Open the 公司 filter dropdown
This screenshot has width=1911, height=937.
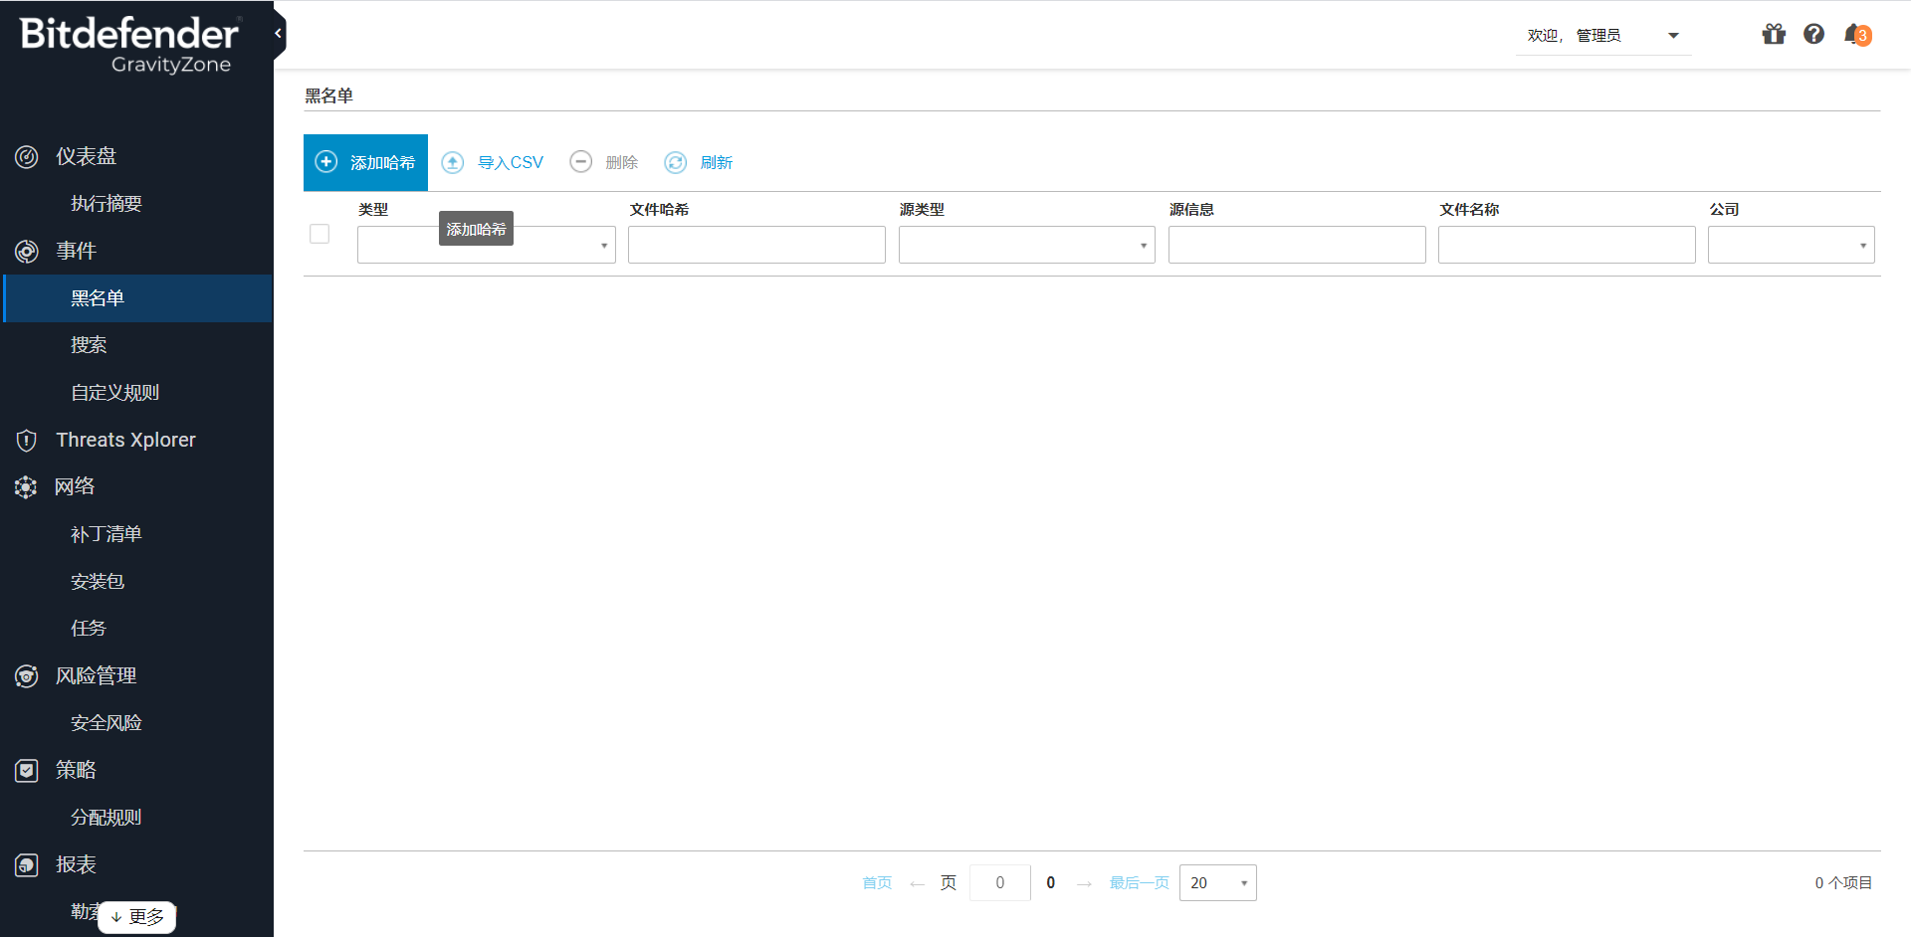(1792, 245)
